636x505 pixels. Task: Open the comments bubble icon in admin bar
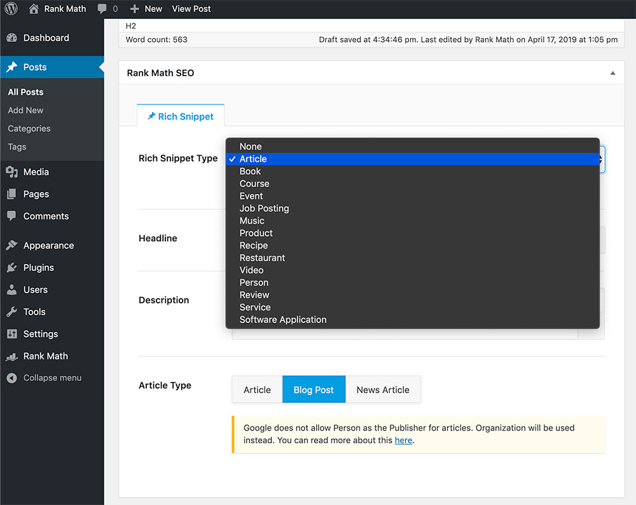102,9
